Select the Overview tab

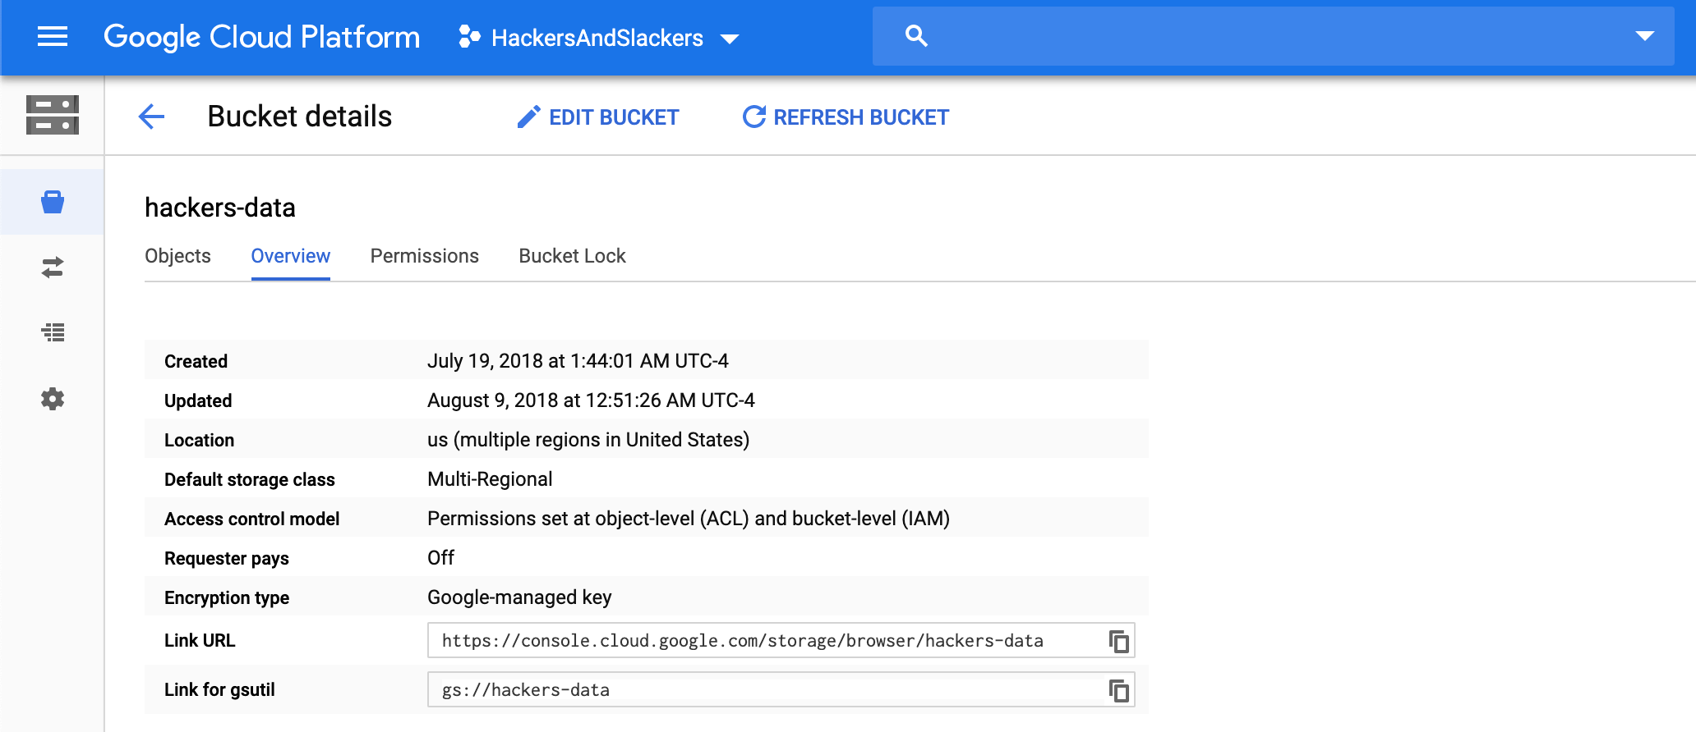[x=291, y=256]
